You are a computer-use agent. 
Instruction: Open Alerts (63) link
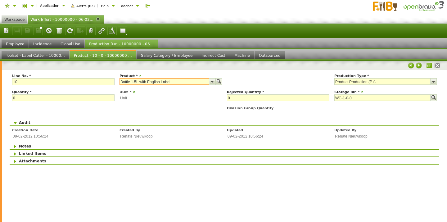coord(83,6)
